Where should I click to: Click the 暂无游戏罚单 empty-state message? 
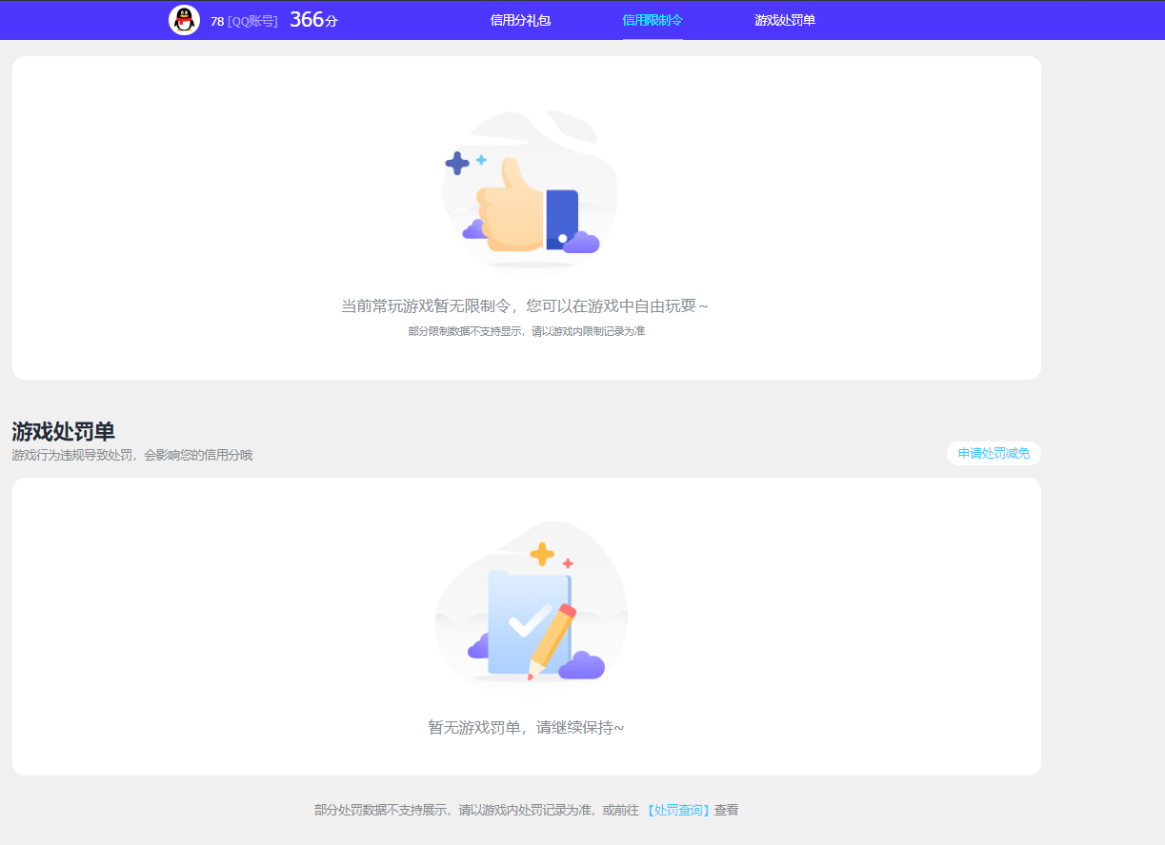click(x=526, y=728)
